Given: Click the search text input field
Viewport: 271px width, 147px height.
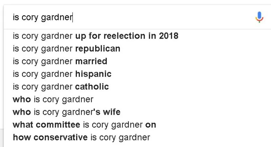Looking at the screenshot, I should point(129,17).
